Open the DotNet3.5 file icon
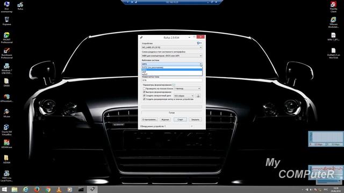Viewport: 344px width, 193px height. (333, 53)
